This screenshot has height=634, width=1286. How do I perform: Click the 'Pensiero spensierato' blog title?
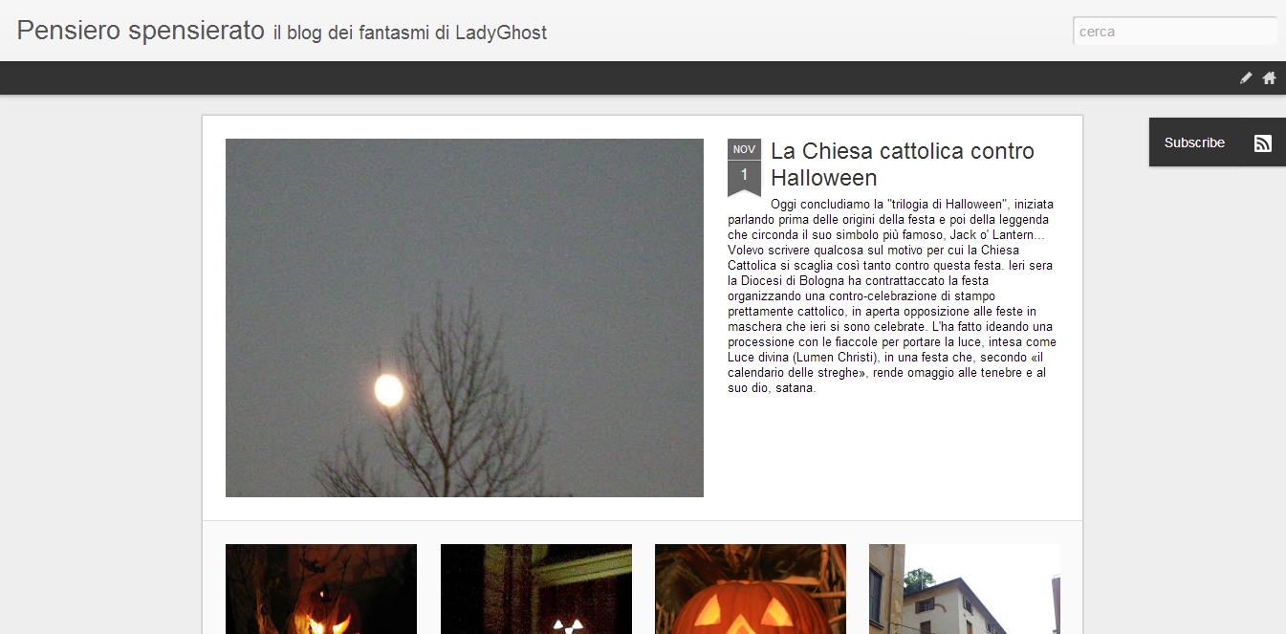click(x=141, y=31)
